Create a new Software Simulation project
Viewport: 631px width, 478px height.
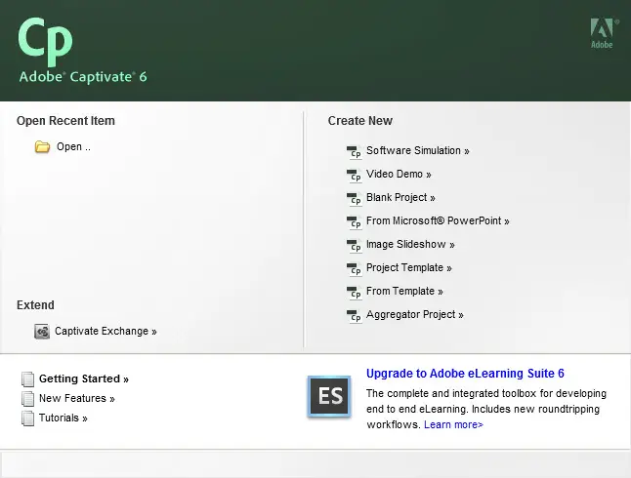pos(418,151)
